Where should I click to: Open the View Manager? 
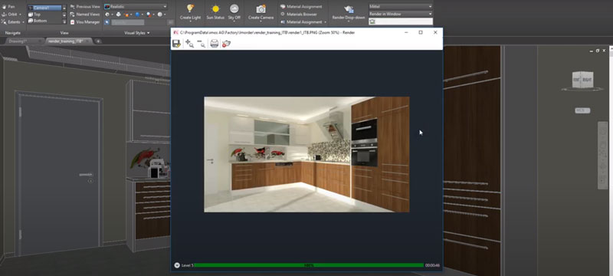click(85, 22)
